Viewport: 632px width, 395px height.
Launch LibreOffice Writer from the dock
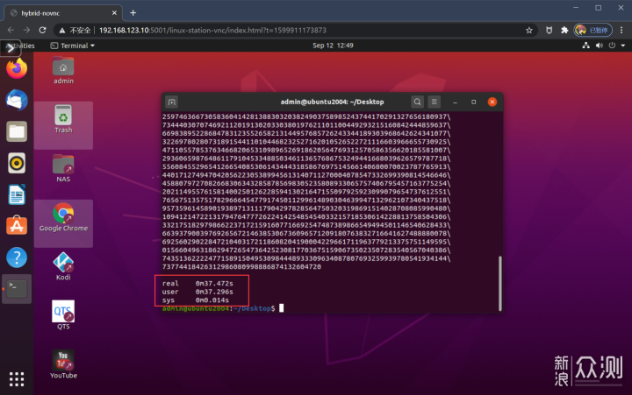pyautogui.click(x=17, y=194)
